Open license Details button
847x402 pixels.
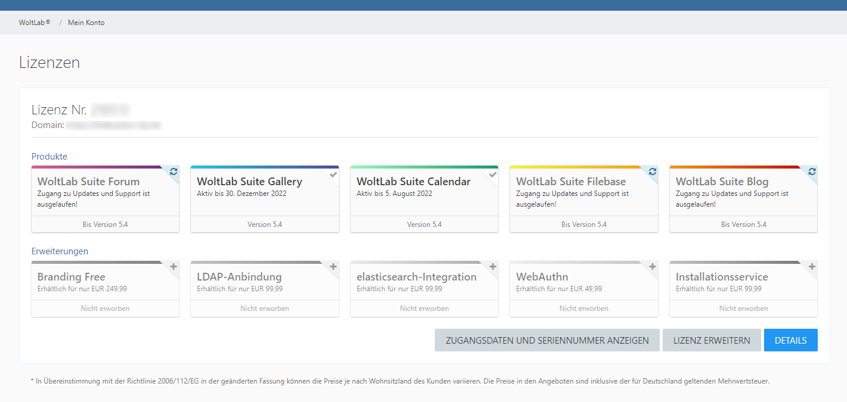point(790,341)
